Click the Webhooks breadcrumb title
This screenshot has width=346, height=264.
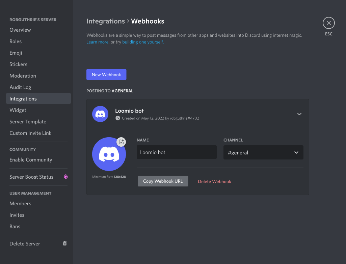(x=148, y=21)
